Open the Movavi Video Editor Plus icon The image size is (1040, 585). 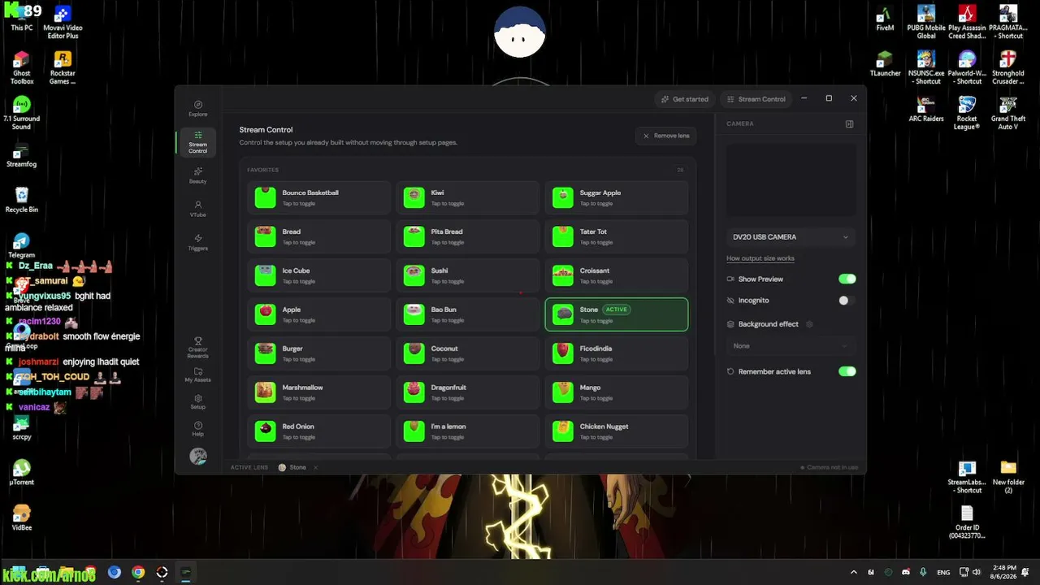63,22
